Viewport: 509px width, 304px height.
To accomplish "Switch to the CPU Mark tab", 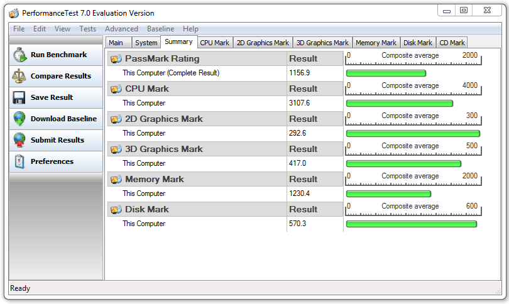I will pyautogui.click(x=214, y=43).
